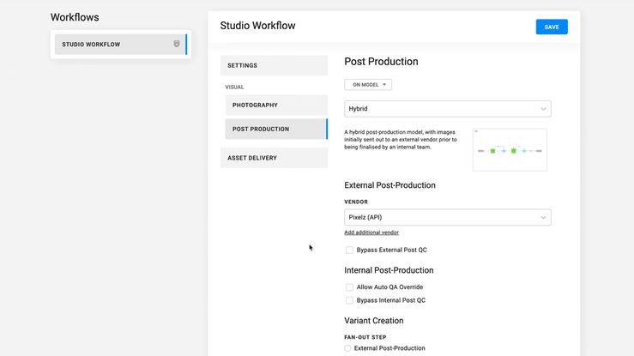Click the small triangle on ON MODEL button

pyautogui.click(x=385, y=85)
